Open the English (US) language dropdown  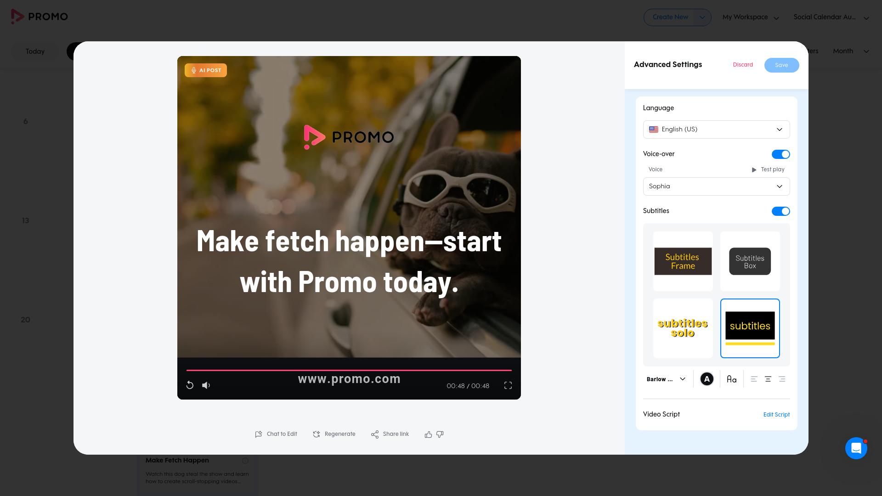coord(716,130)
